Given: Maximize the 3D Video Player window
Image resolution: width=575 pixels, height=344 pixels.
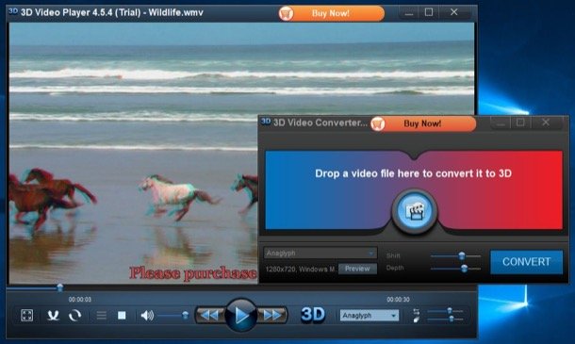Looking at the screenshot, I should point(429,12).
